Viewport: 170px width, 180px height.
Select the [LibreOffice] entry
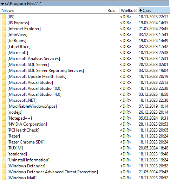(x=19, y=47)
